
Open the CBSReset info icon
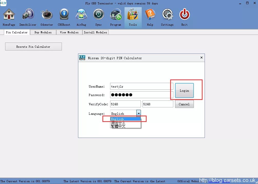coord(64,14)
